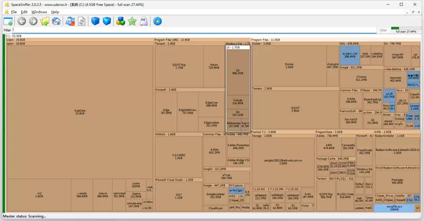The width and height of the screenshot is (424, 221).
Task: Enable file classes style colored cubes icon
Action: coord(121,21)
